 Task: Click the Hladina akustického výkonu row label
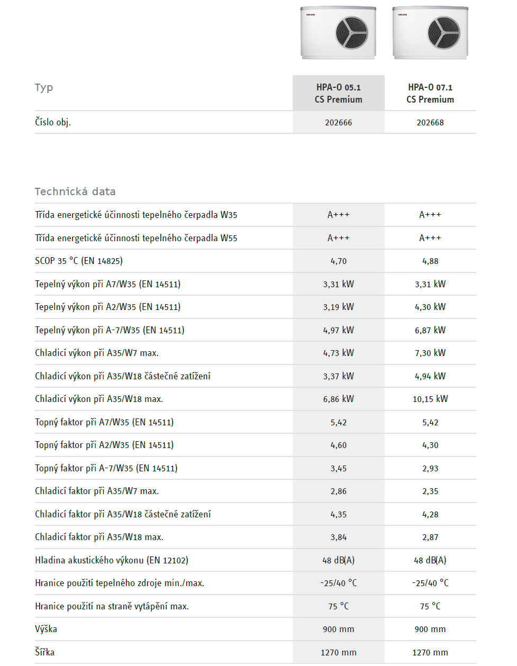(x=112, y=560)
